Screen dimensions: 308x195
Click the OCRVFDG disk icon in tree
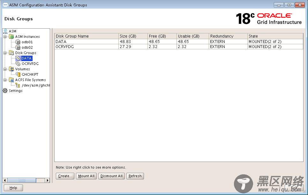(x=18, y=64)
